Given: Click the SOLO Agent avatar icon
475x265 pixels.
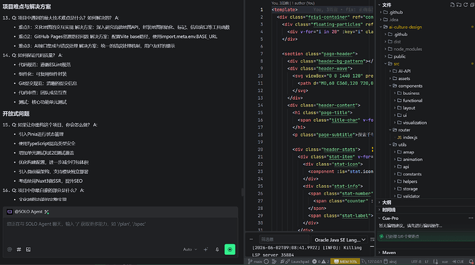Looking at the screenshot, I should [x=10, y=212].
